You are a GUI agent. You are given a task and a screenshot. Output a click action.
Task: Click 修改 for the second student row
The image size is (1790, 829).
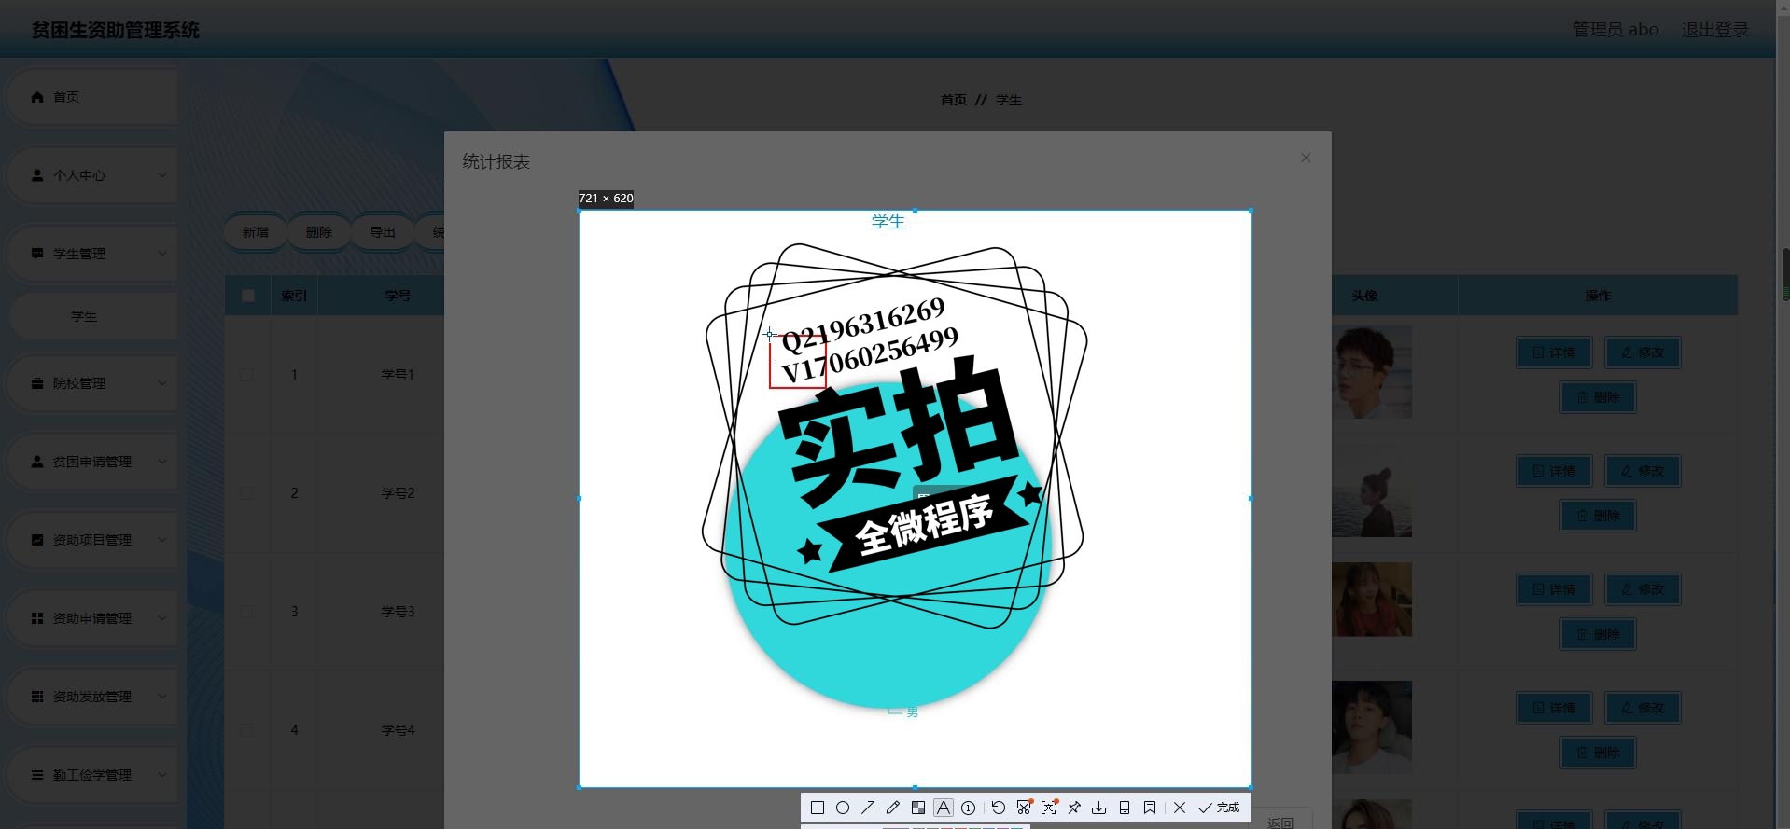1643,471
